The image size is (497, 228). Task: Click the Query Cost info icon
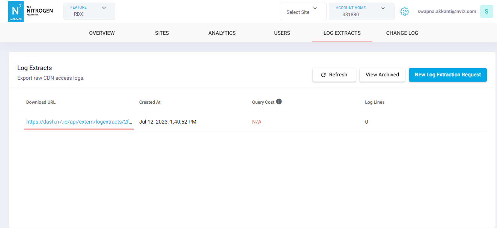pyautogui.click(x=279, y=102)
